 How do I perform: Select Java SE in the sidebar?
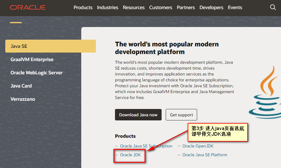coord(50,46)
